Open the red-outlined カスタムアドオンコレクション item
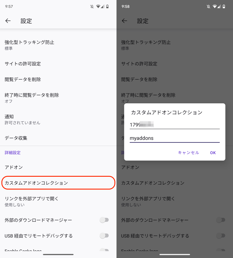The height and width of the screenshot is (258, 233). 58,183
